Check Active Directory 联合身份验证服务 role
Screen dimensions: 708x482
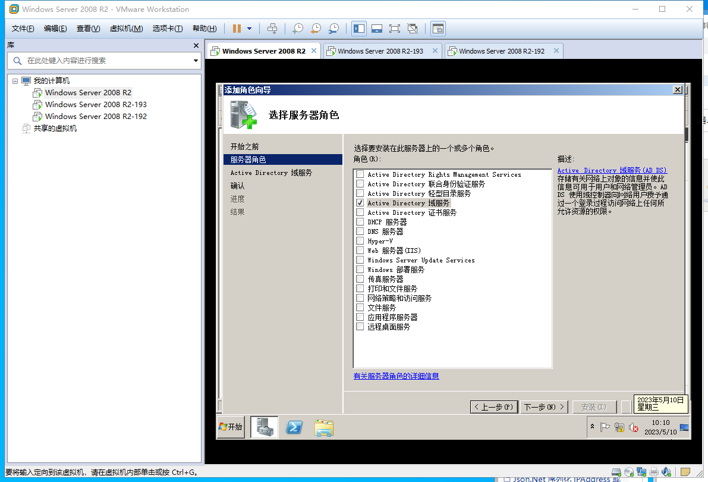[x=360, y=183]
